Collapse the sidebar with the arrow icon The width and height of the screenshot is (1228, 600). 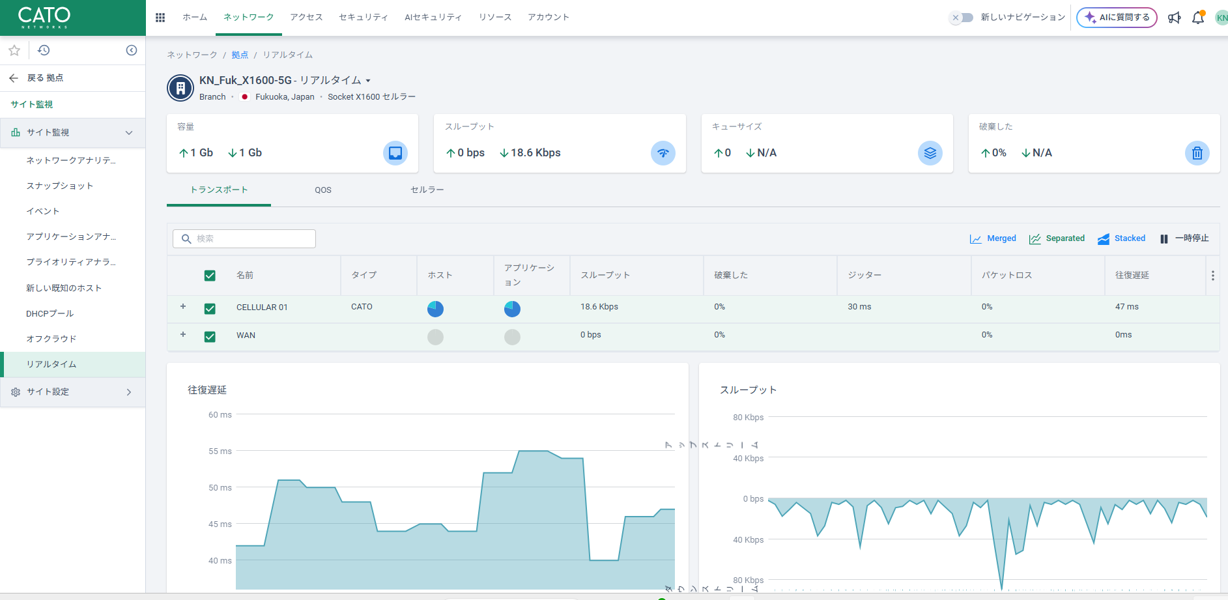(132, 50)
